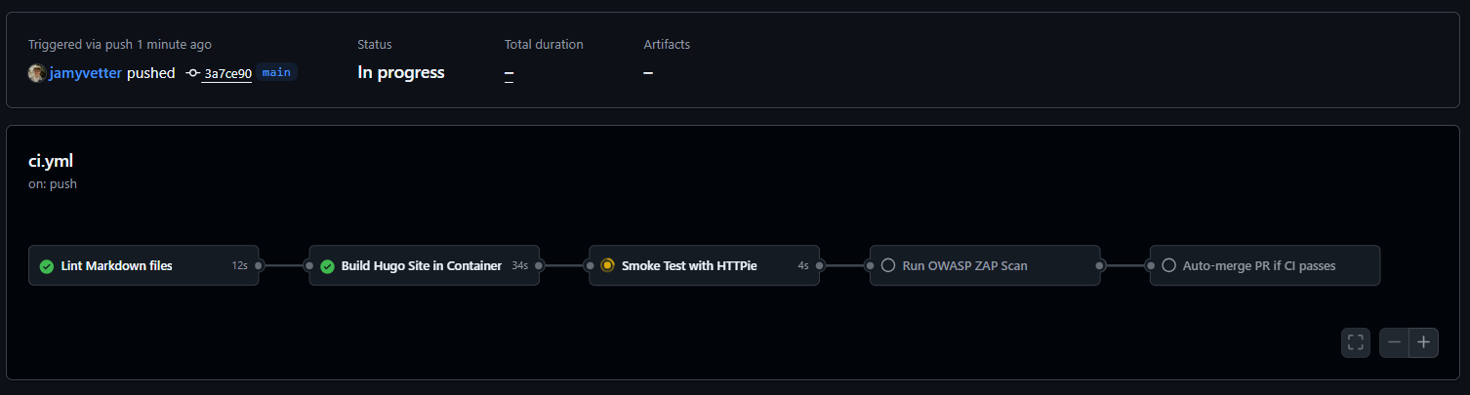
Task: Open the jamyvetter user profile link
Action: point(86,73)
